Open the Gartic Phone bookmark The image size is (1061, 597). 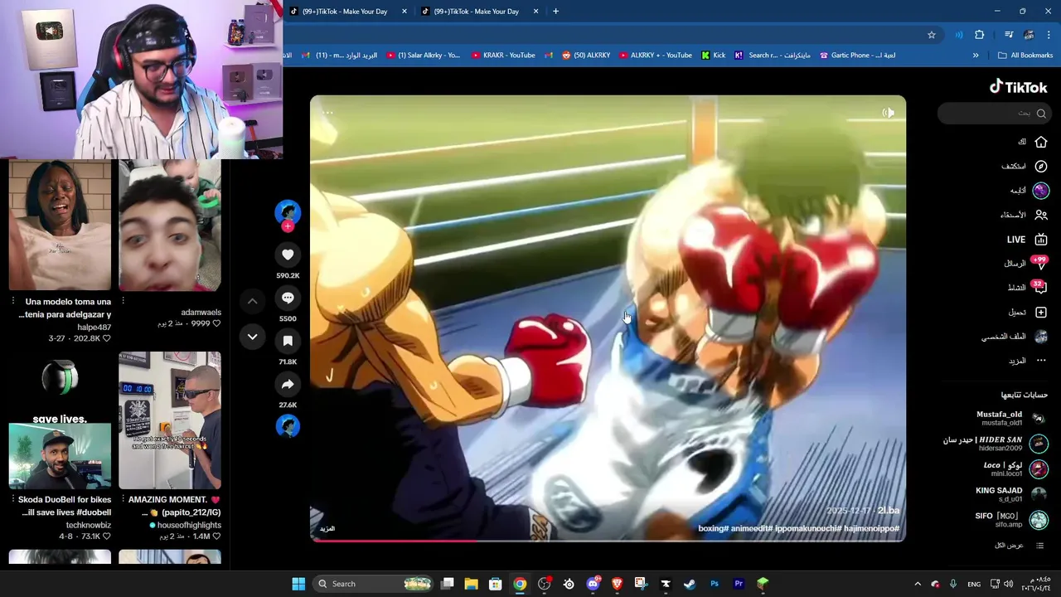coord(857,56)
